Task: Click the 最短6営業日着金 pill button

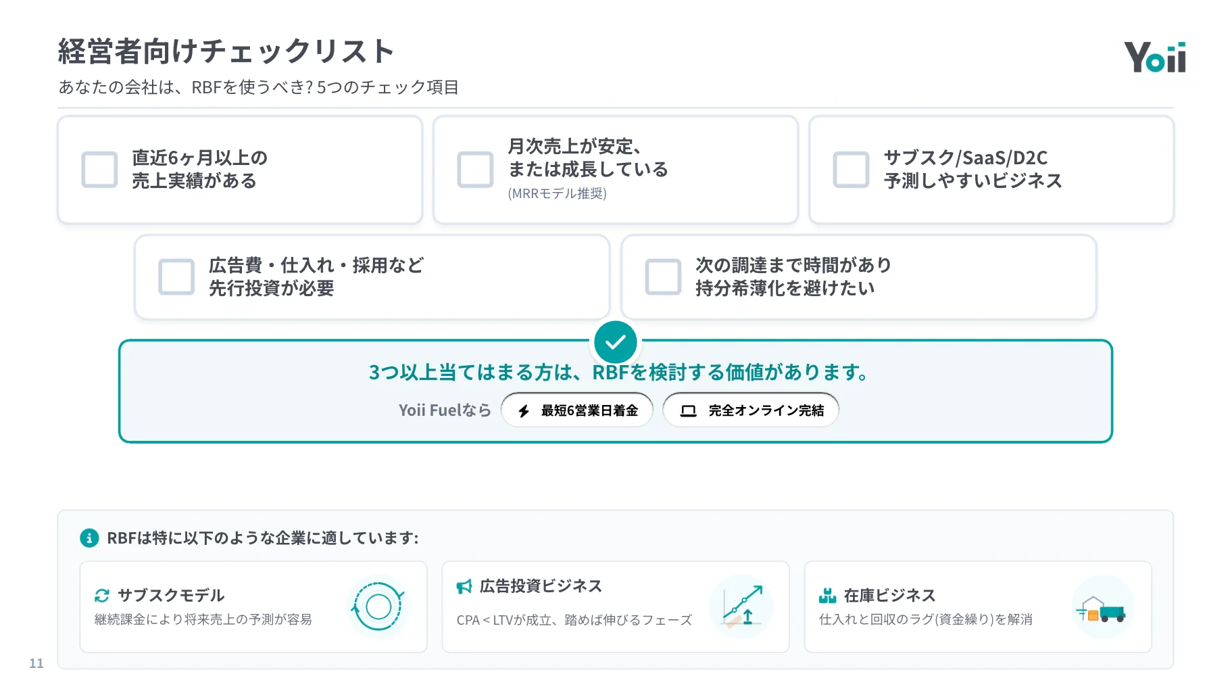Action: click(577, 410)
